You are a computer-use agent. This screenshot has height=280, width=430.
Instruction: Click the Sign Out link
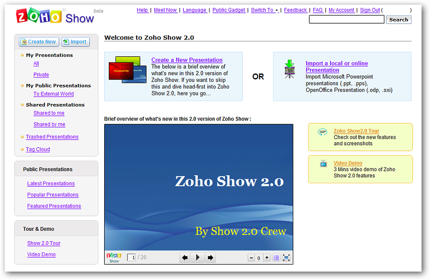(370, 10)
